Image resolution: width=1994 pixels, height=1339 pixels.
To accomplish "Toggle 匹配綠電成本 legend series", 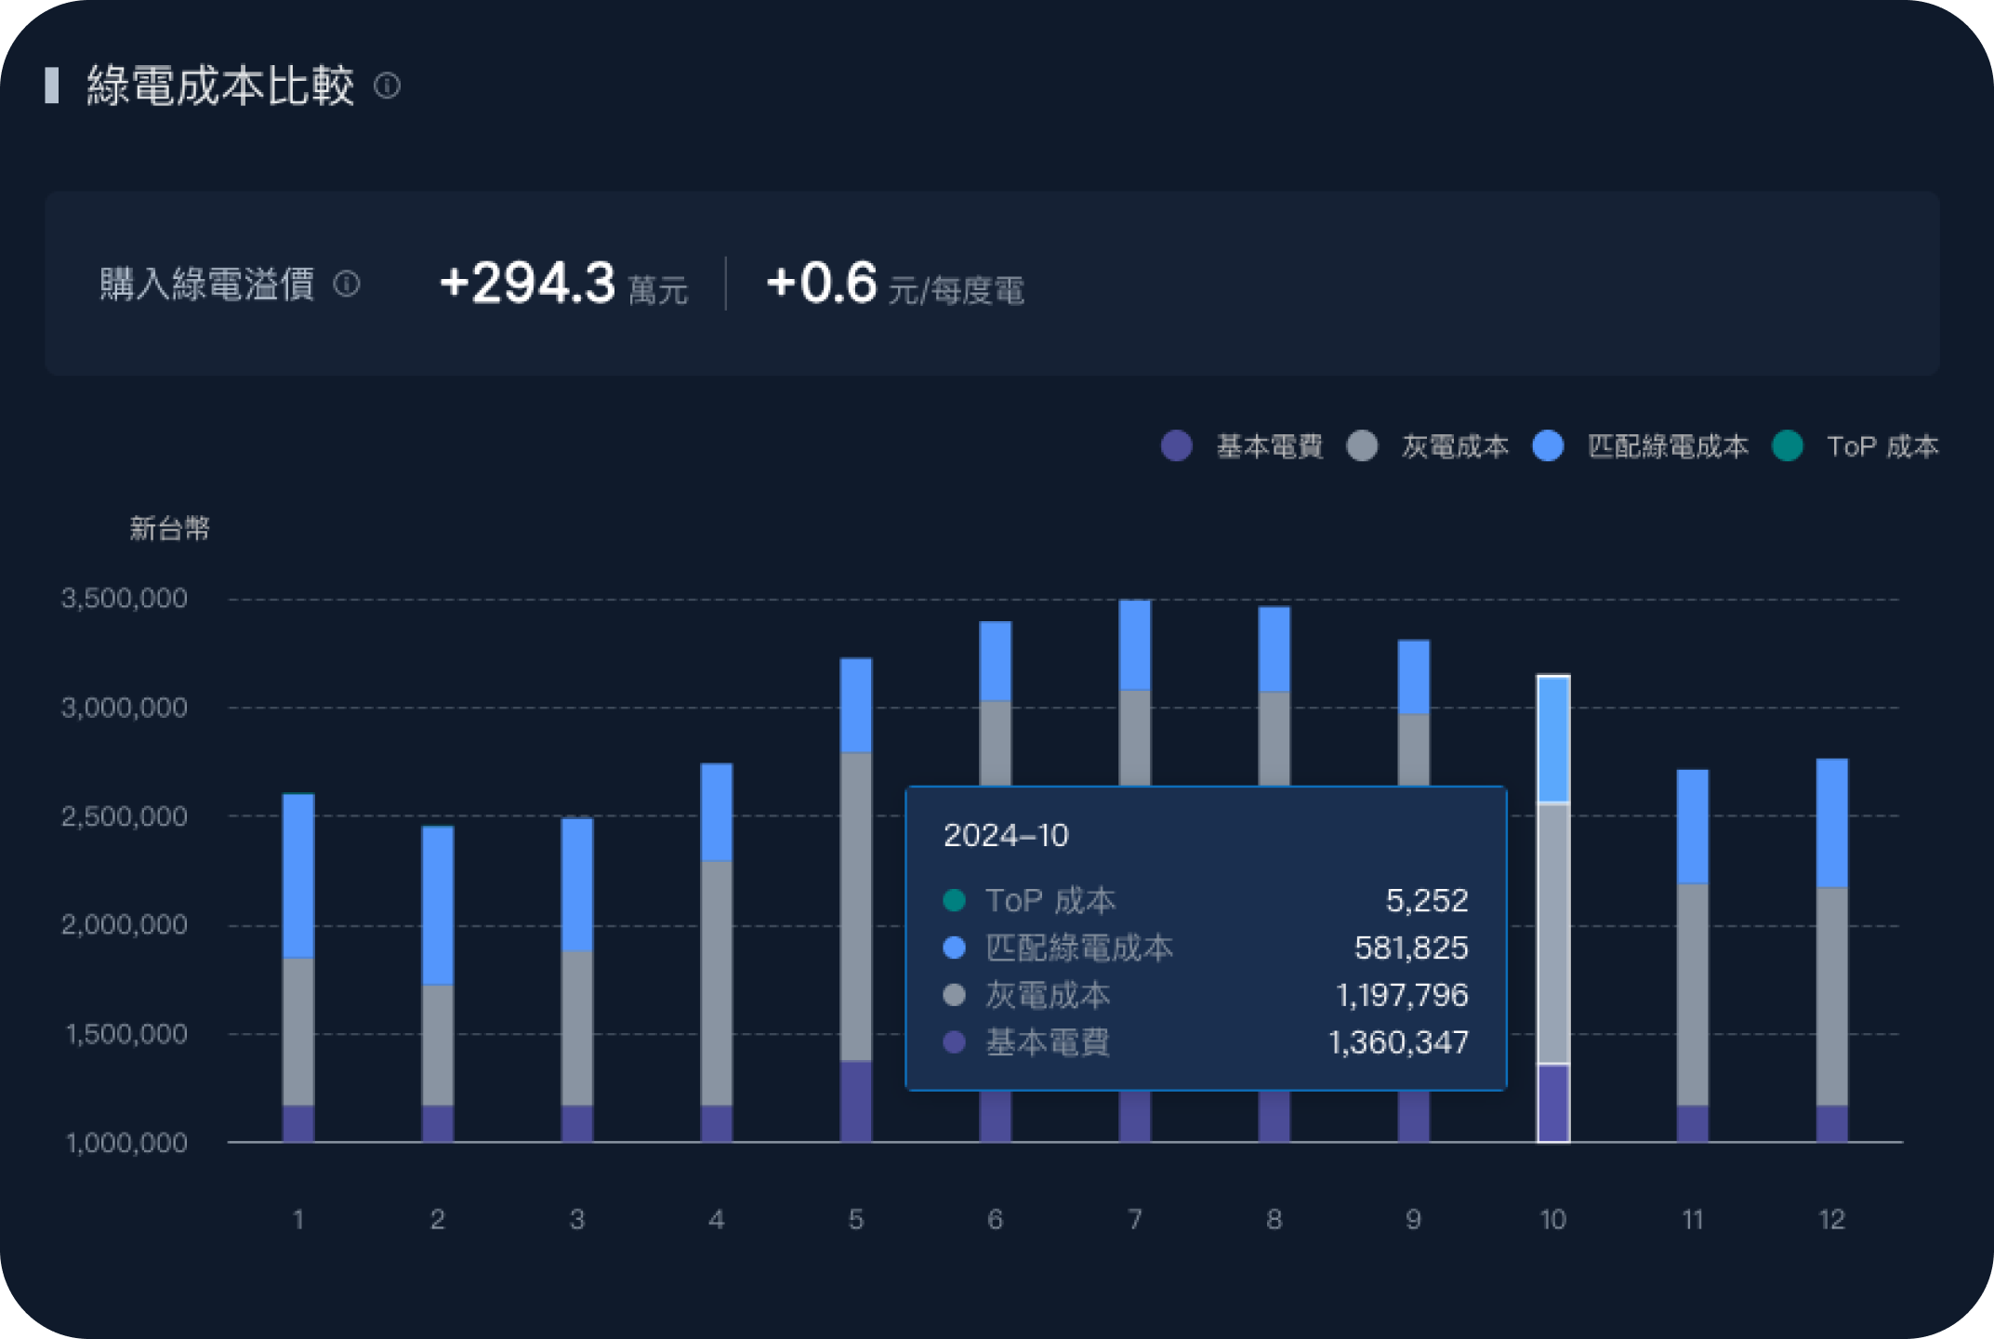I will pyautogui.click(x=1667, y=446).
